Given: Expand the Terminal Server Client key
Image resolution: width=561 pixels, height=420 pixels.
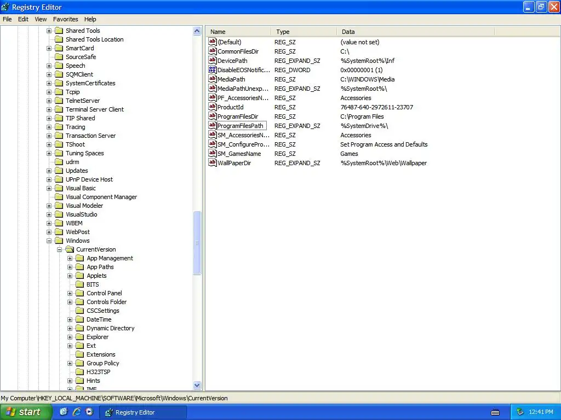Looking at the screenshot, I should tap(49, 109).
